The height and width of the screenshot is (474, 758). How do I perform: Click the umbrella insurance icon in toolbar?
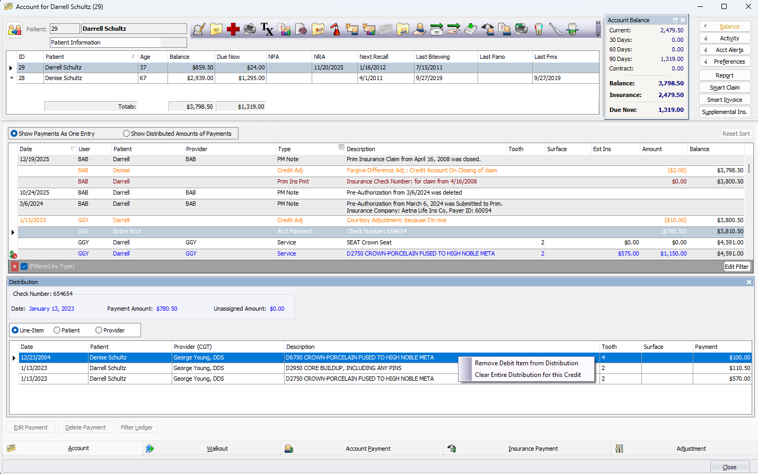click(x=488, y=29)
